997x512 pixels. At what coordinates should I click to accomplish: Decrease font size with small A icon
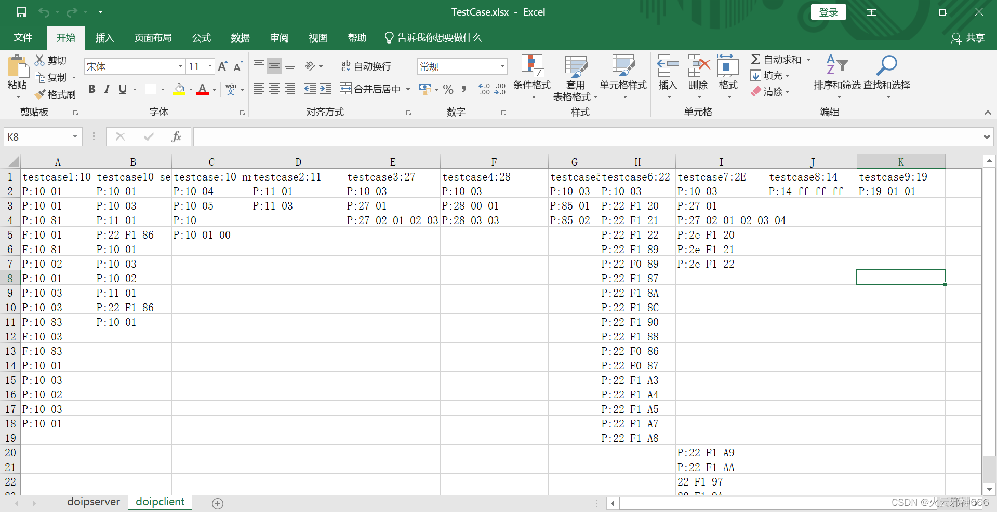tap(238, 66)
